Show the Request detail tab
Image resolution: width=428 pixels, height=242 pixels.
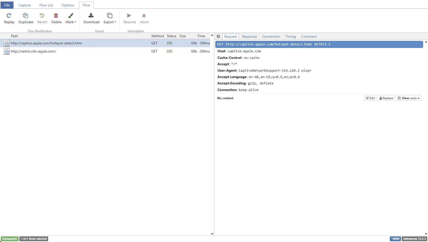(x=231, y=36)
